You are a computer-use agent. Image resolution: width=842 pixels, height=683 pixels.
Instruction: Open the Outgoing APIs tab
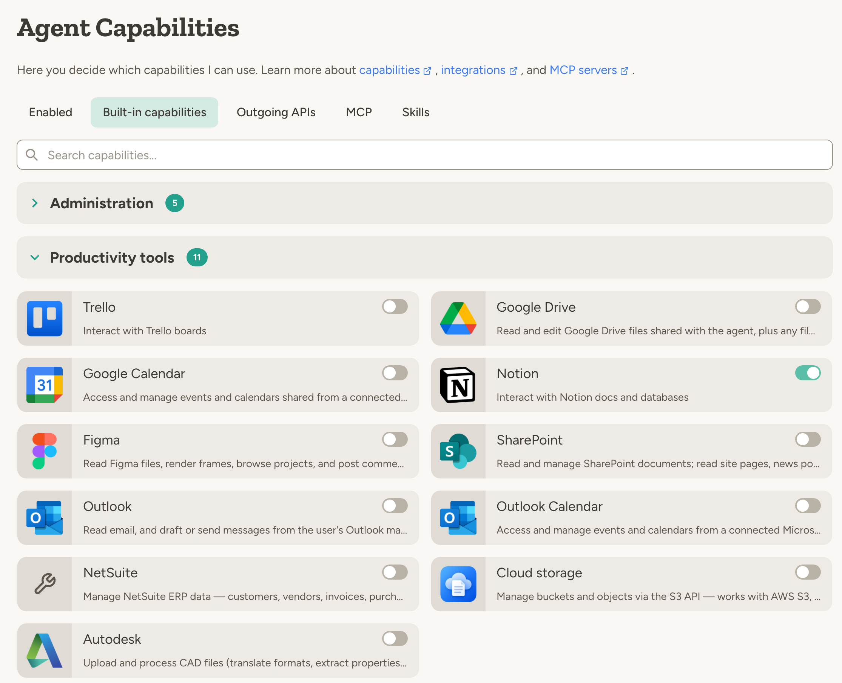[x=276, y=112]
